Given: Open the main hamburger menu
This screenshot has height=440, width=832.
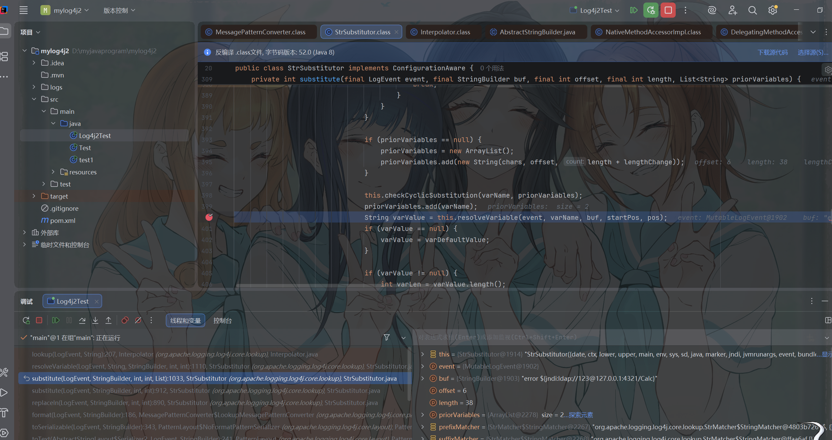Looking at the screenshot, I should [x=24, y=10].
